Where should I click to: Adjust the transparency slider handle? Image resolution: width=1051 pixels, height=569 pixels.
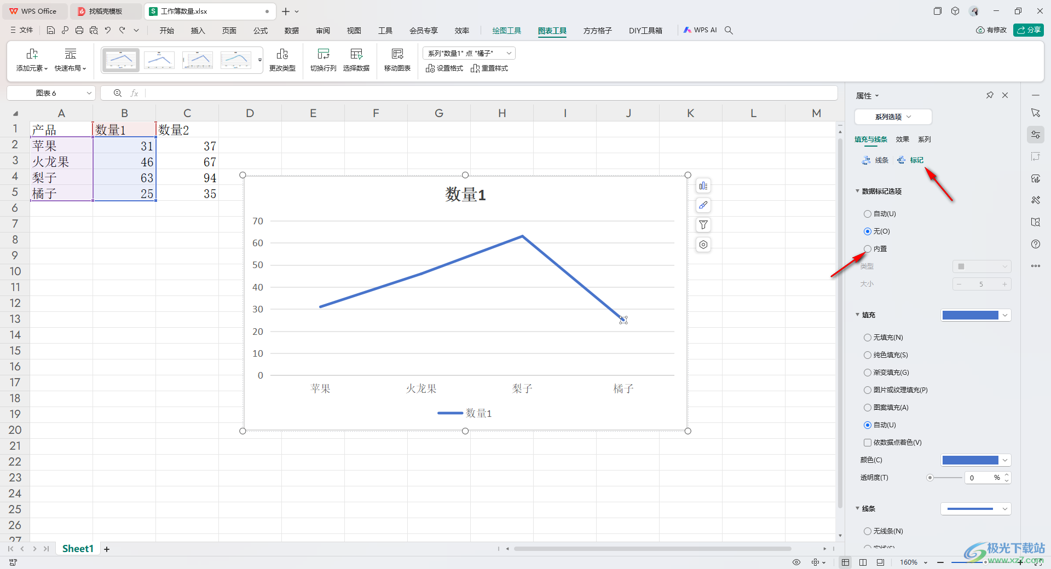click(929, 478)
